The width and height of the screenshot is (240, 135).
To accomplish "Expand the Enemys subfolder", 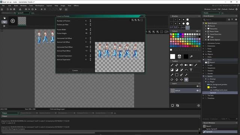I will 206,79.
